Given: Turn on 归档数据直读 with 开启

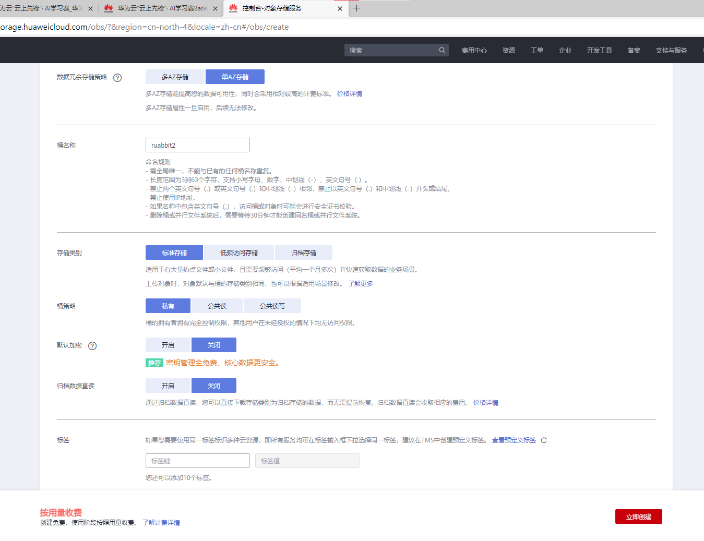Looking at the screenshot, I should (168, 386).
